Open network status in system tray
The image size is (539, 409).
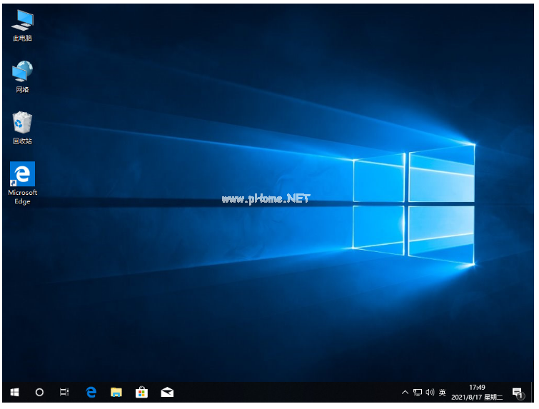(x=418, y=392)
